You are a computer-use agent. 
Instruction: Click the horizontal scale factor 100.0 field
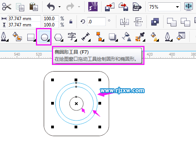click(51, 19)
